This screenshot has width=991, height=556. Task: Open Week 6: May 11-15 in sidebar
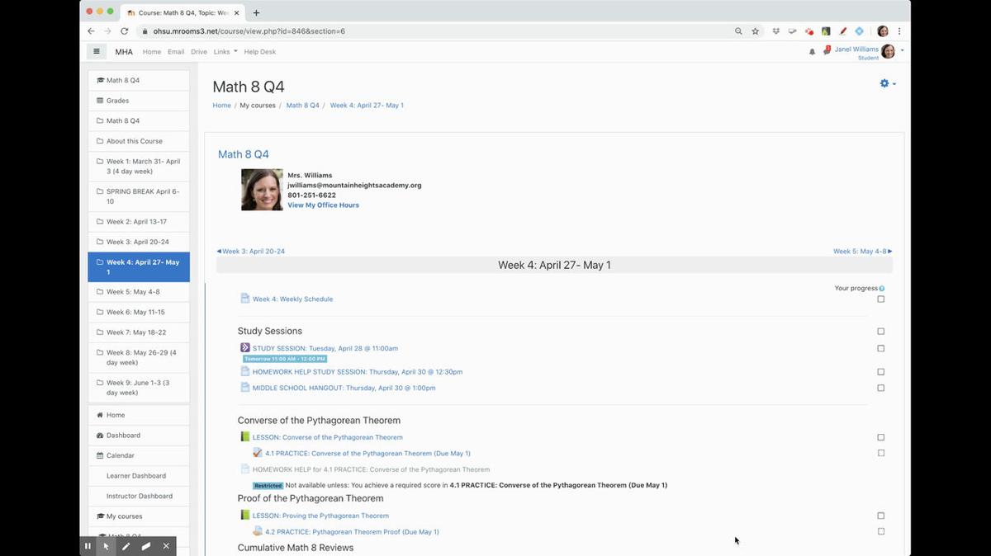[139, 313]
